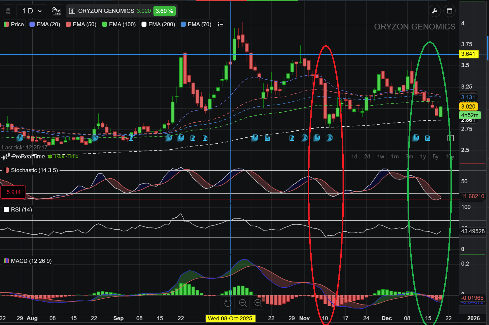Click the MACD multicolor icon
This screenshot has height=325, width=489.
click(6, 261)
